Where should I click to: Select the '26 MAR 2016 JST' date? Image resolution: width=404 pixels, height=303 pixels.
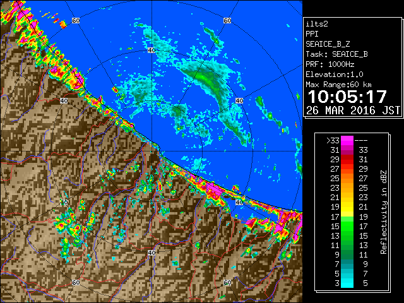pyautogui.click(x=353, y=110)
